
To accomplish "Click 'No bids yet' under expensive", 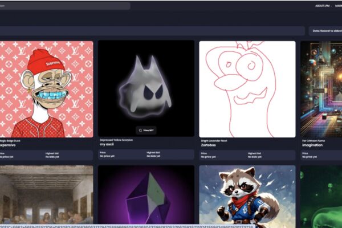I will (x=52, y=157).
